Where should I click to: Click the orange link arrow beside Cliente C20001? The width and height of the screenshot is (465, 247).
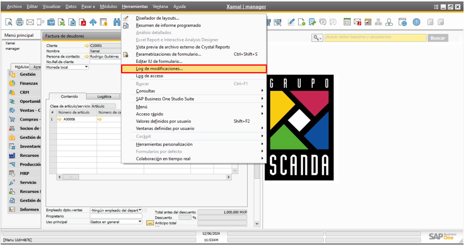(x=88, y=45)
